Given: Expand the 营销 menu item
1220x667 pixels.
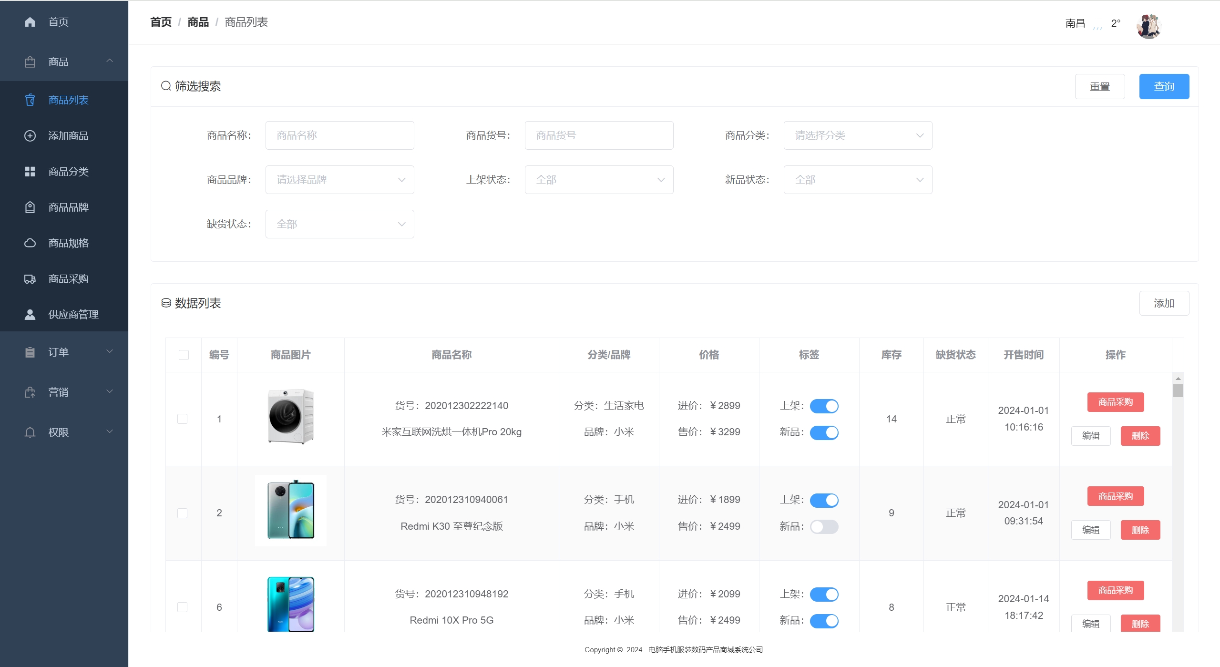Looking at the screenshot, I should coord(64,392).
